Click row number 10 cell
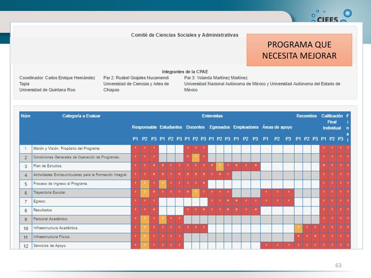 pyautogui.click(x=26, y=228)
